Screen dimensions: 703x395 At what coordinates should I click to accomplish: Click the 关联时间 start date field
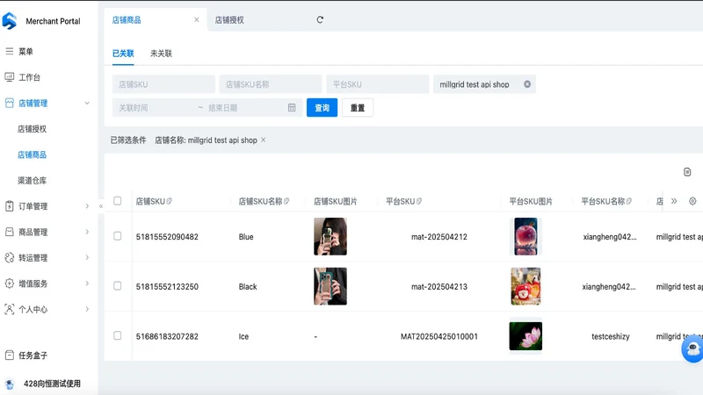tap(155, 108)
